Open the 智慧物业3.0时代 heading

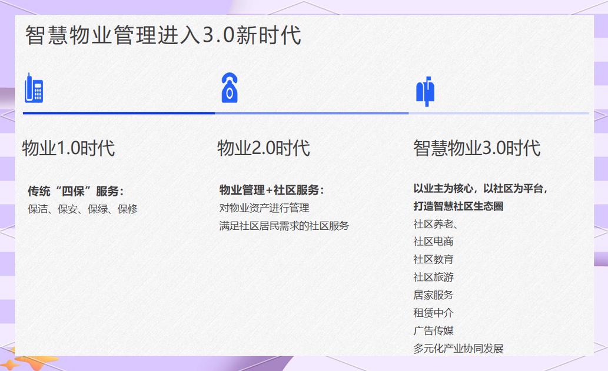click(478, 148)
